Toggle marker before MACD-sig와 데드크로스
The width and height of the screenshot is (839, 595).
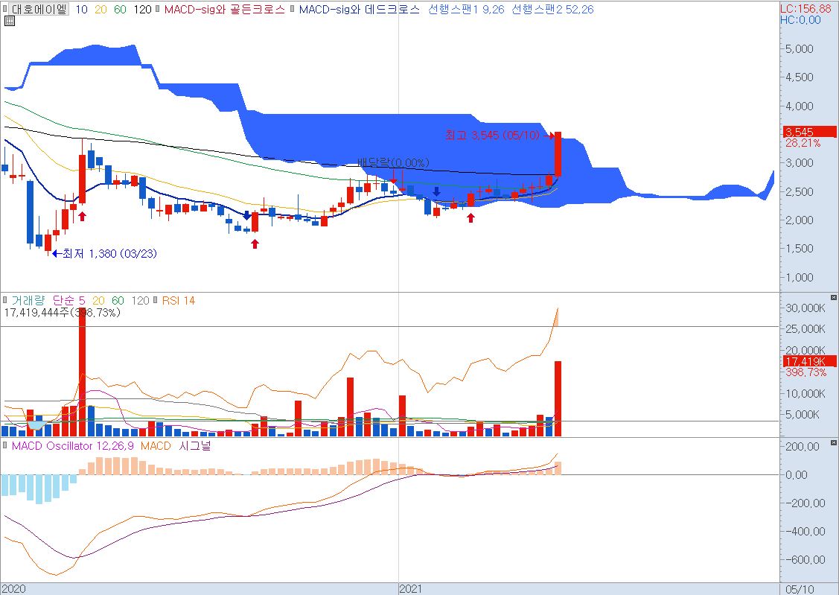[x=292, y=9]
